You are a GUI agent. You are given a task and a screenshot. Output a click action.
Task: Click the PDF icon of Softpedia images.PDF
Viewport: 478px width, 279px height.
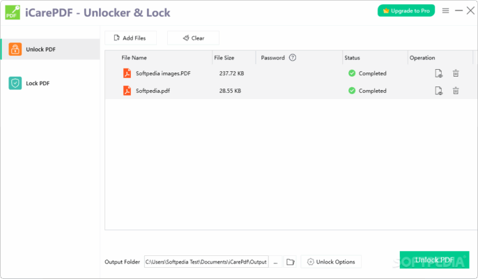[127, 73]
